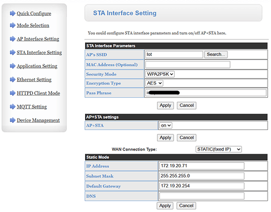Click the arrow icon beside Mode Selection

12,25
